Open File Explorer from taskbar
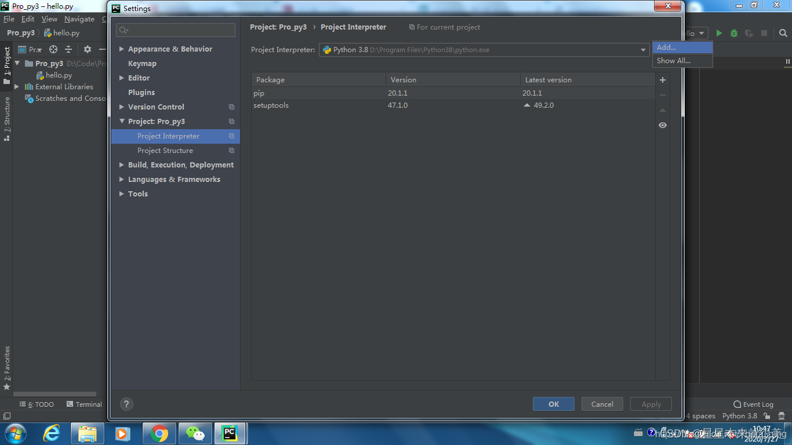Screen dimensions: 792x445 point(88,433)
